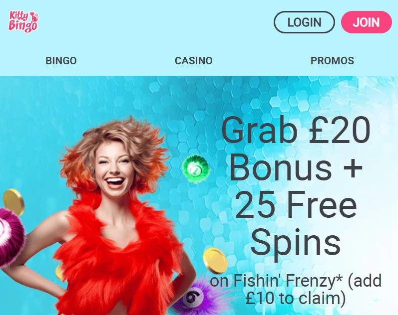
Task: Click the gold coin at left edge
Action: 13,202
